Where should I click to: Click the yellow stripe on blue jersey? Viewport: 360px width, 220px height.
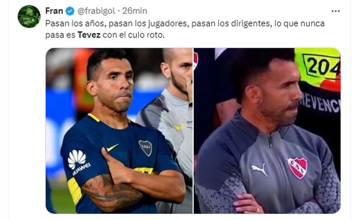(x=75, y=191)
